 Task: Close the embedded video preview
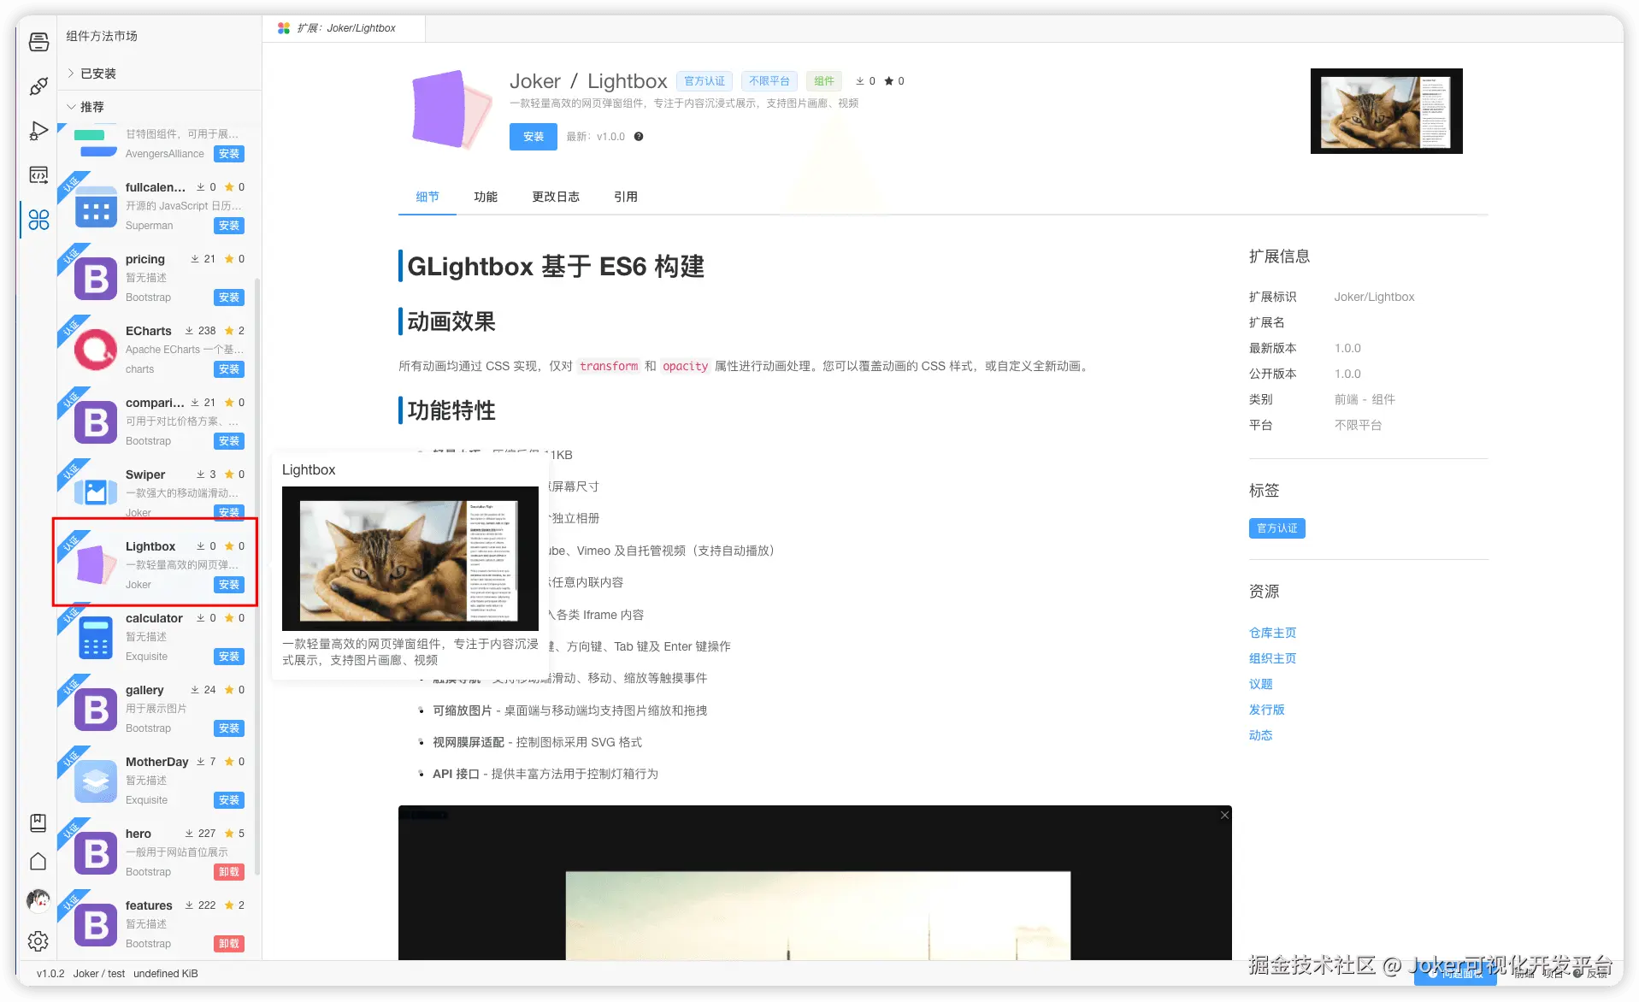(x=1223, y=815)
